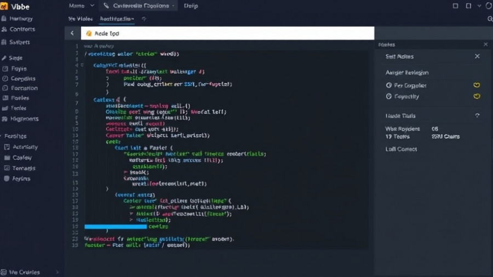
Task: Collapse the code fold marker at line 4
Action: [x=82, y=65]
